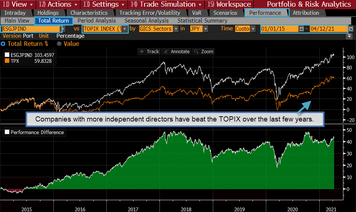Click the Port version label
The width and height of the screenshot is (356, 212).
point(28,36)
